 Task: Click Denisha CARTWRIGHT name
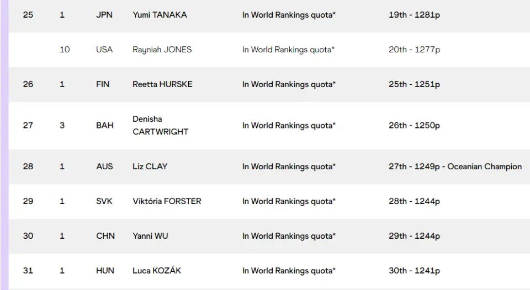(160, 125)
